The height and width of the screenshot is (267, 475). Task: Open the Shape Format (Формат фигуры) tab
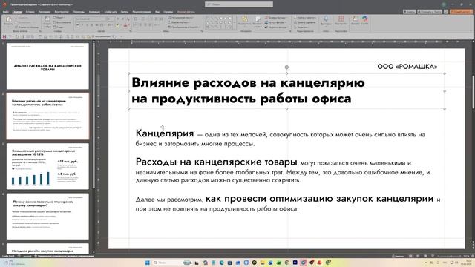(x=186, y=12)
